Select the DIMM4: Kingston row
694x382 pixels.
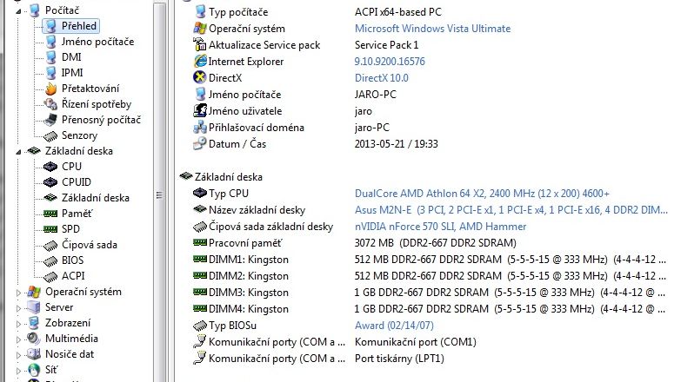click(430, 309)
